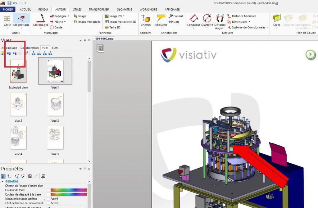Viewport: 318px width, 208px height.
Task: Open the TRANSFORMER ribbon tab
Action: click(x=99, y=9)
